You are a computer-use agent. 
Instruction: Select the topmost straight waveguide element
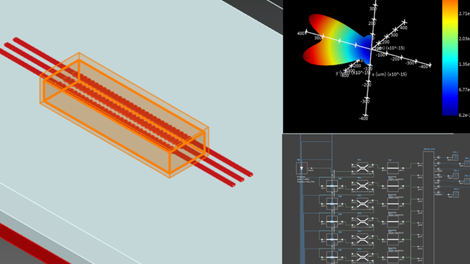pyautogui.click(x=393, y=168)
